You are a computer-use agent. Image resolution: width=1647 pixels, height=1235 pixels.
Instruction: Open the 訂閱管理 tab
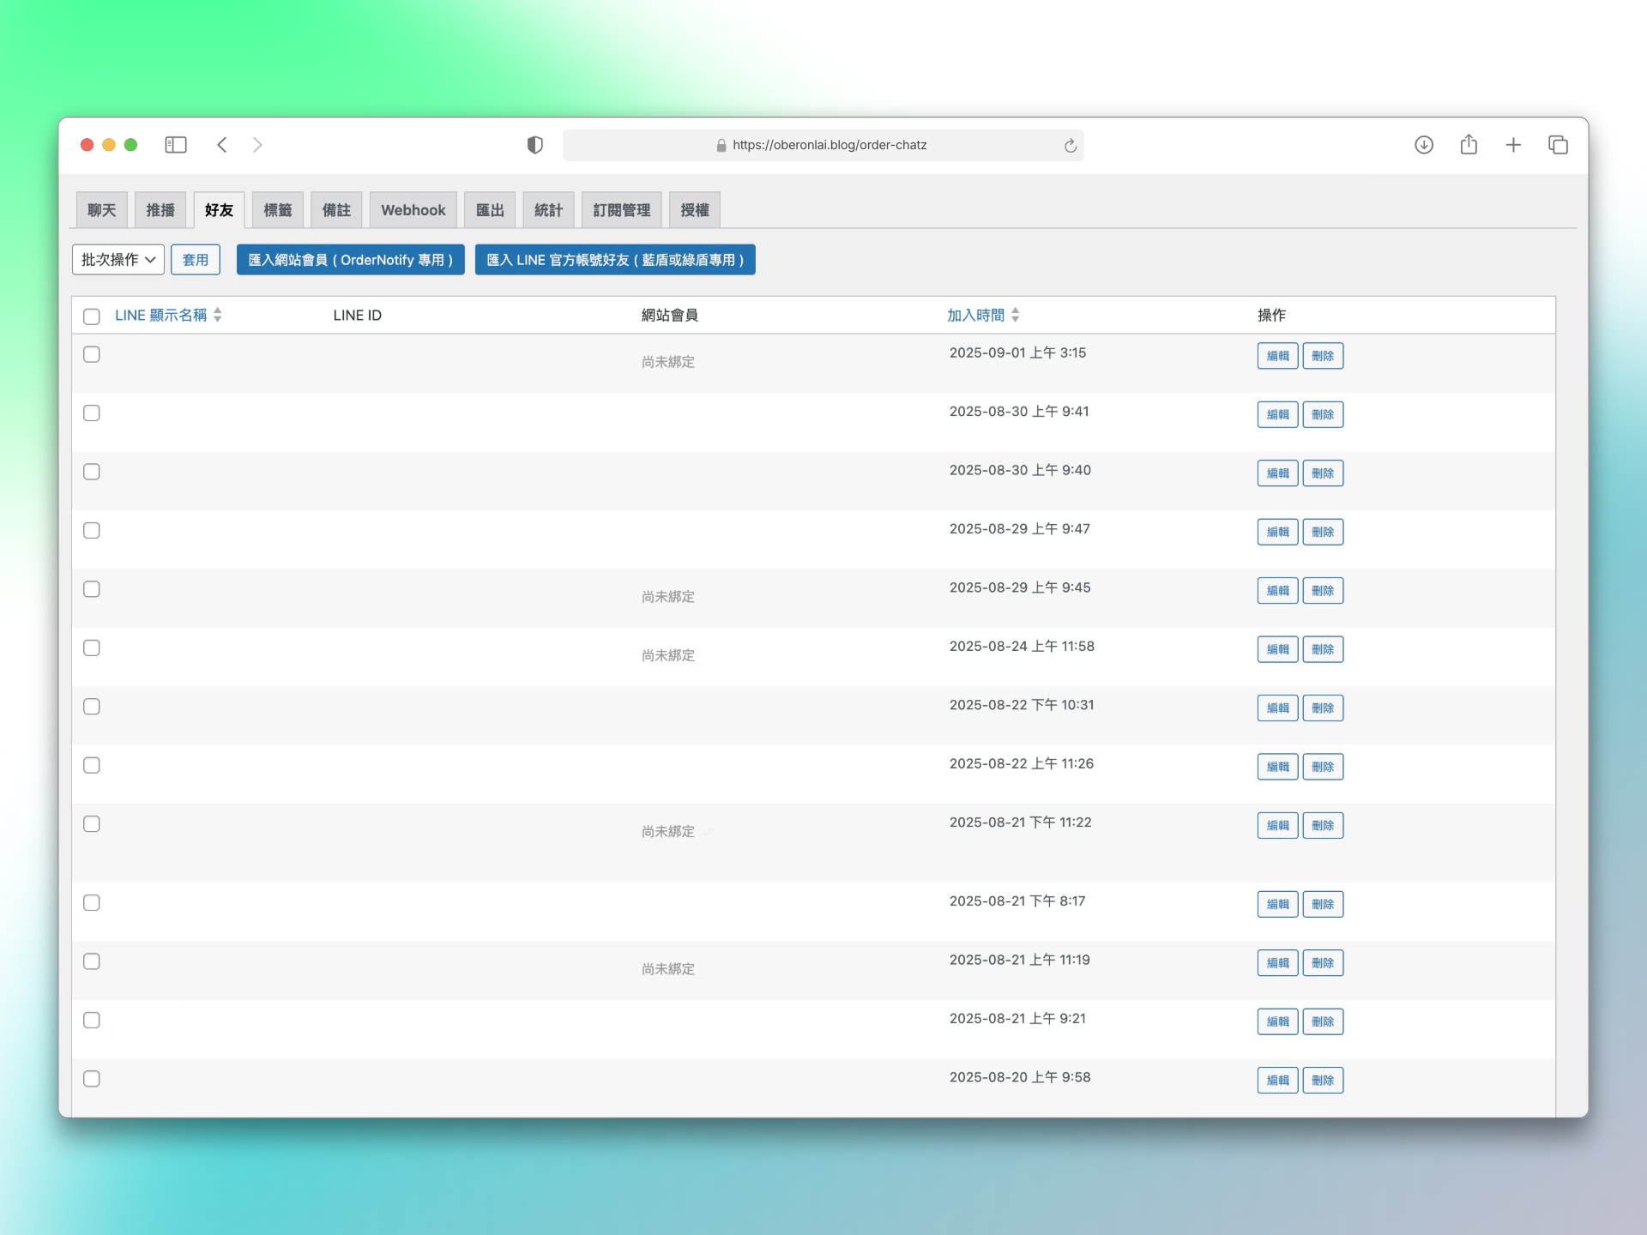coord(621,210)
